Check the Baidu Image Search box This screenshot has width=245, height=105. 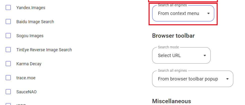point(8,22)
